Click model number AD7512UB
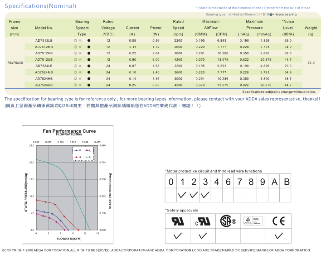This screenshot has width=321, height=254. (44, 59)
